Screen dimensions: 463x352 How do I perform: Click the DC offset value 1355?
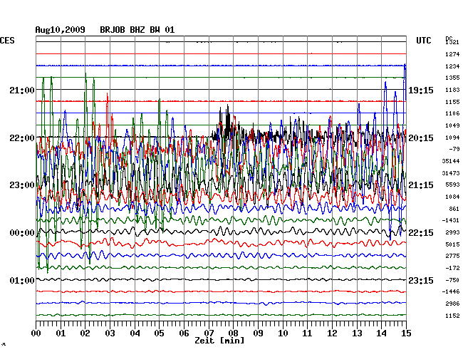(452, 78)
